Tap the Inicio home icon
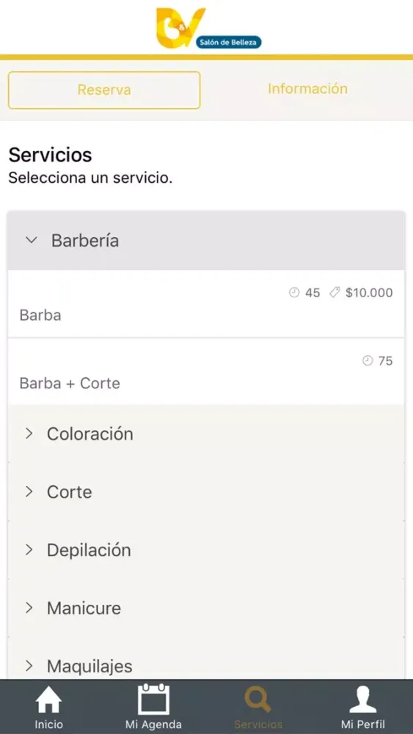 coord(48,701)
